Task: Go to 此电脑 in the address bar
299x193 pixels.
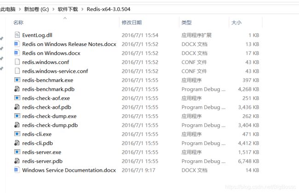Action: pos(8,9)
